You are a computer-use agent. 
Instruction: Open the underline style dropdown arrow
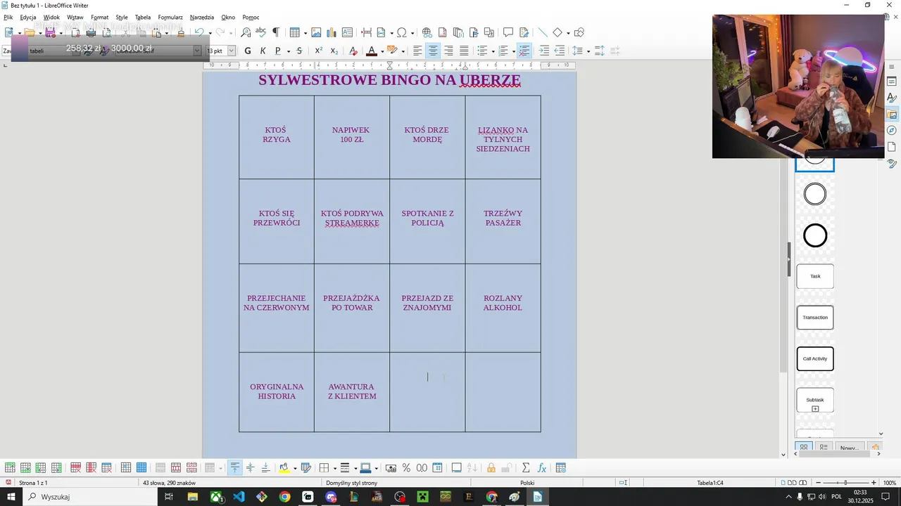point(287,51)
